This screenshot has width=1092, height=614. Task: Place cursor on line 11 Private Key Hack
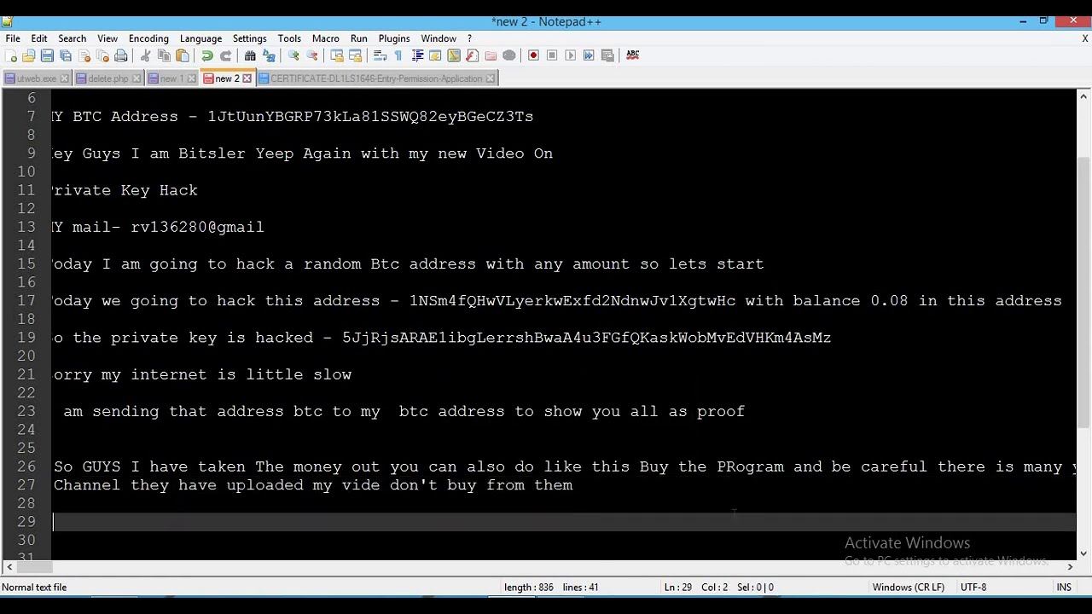pos(125,190)
